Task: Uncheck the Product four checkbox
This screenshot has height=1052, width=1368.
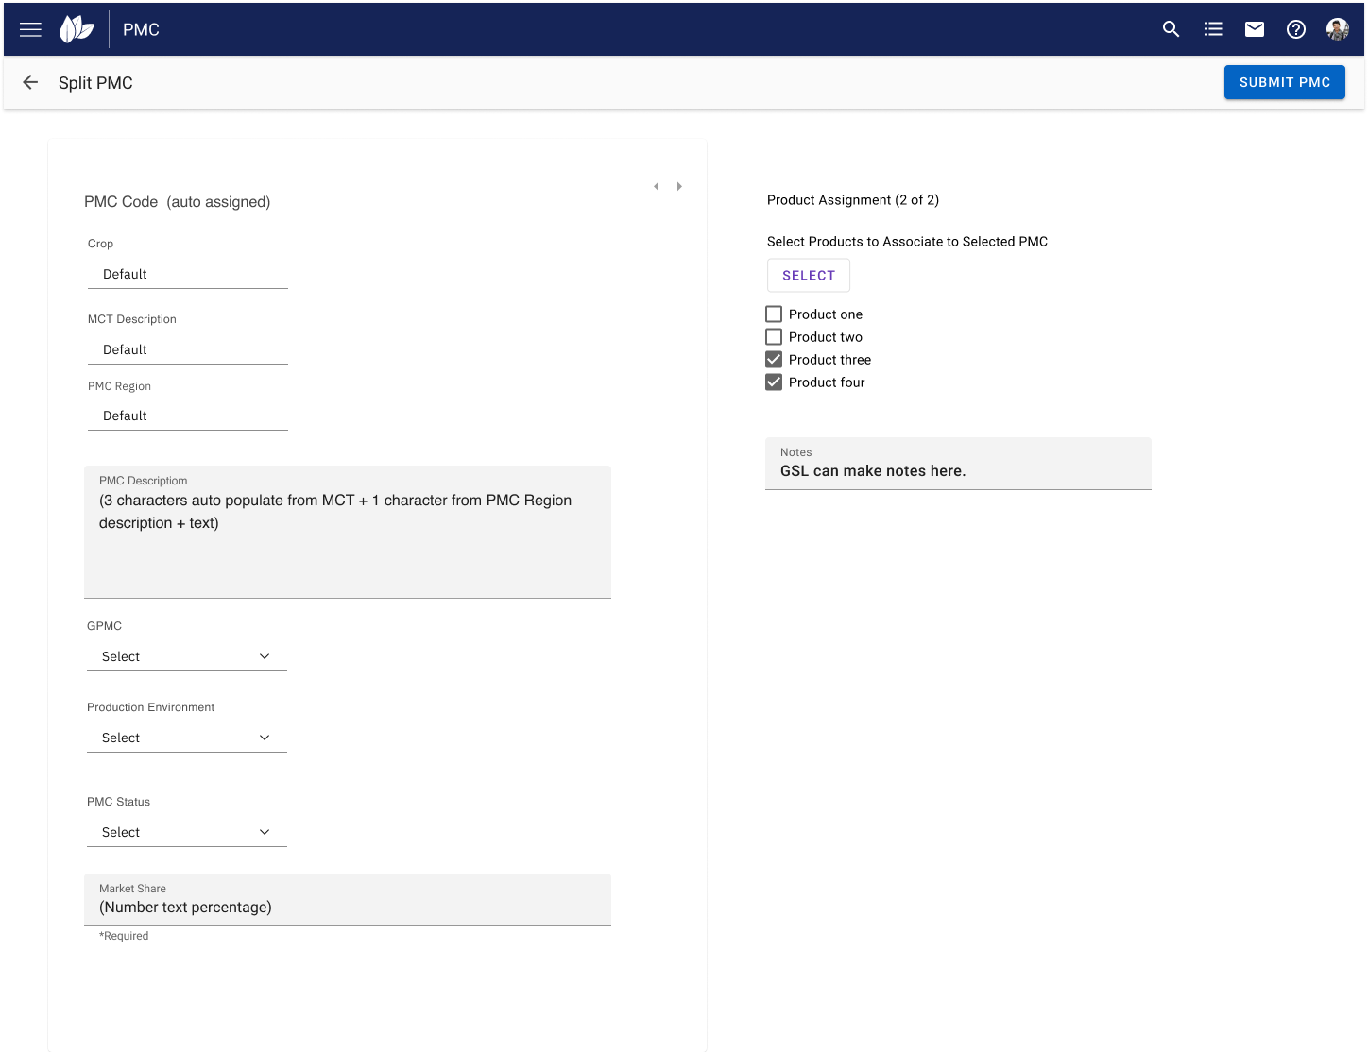Action: (774, 382)
